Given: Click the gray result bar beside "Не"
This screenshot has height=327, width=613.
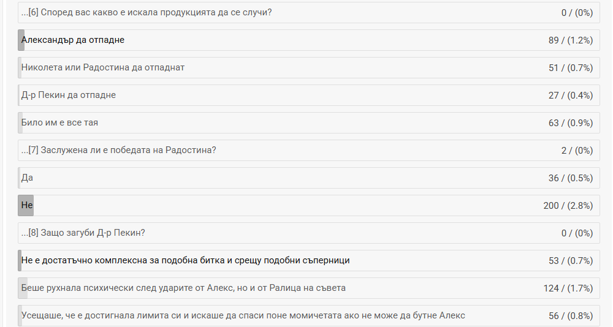Looking at the screenshot, I should [x=26, y=206].
